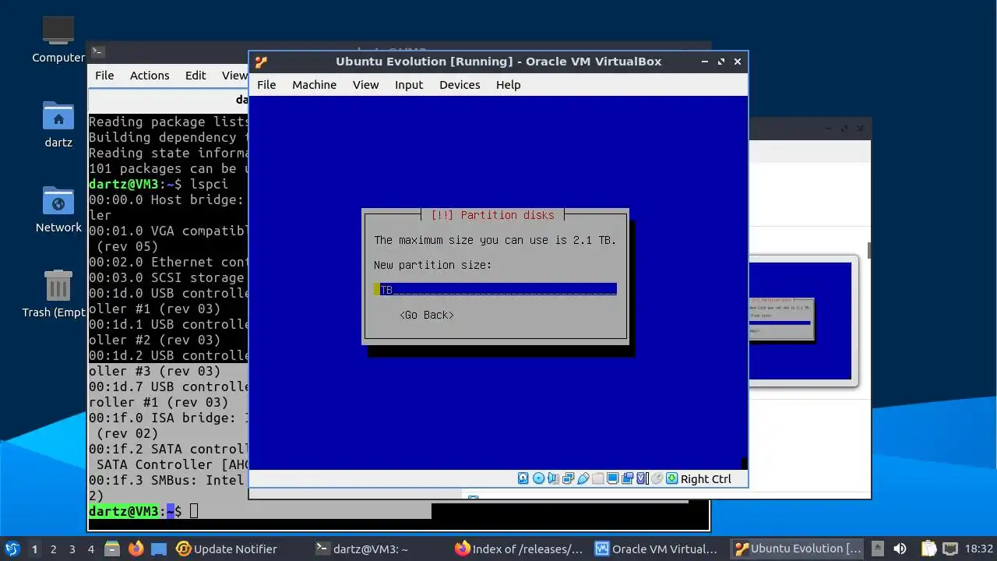Switch to workspace 1
This screenshot has height=561, width=997.
pos(34,549)
